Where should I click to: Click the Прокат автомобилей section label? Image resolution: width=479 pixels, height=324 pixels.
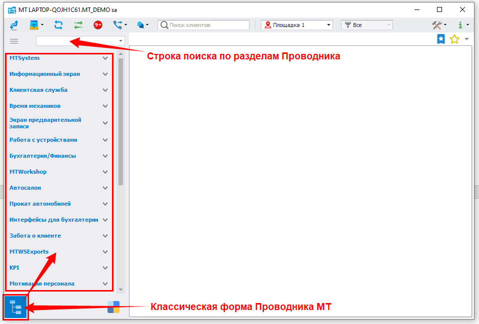click(40, 204)
